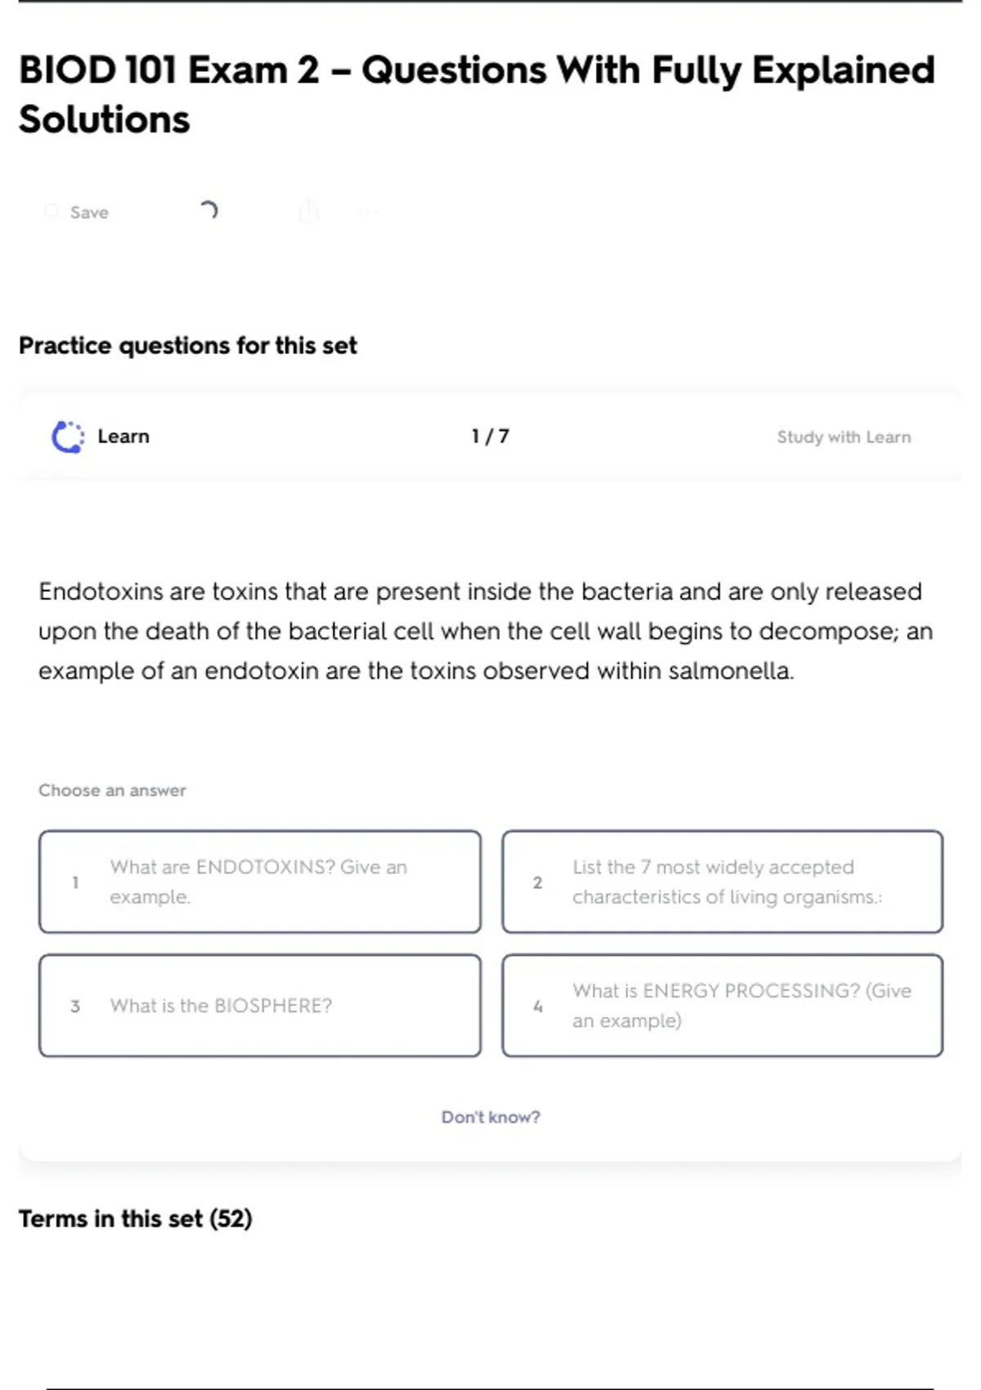981x1390 pixels.
Task: Click the Save text button
Action: point(89,213)
